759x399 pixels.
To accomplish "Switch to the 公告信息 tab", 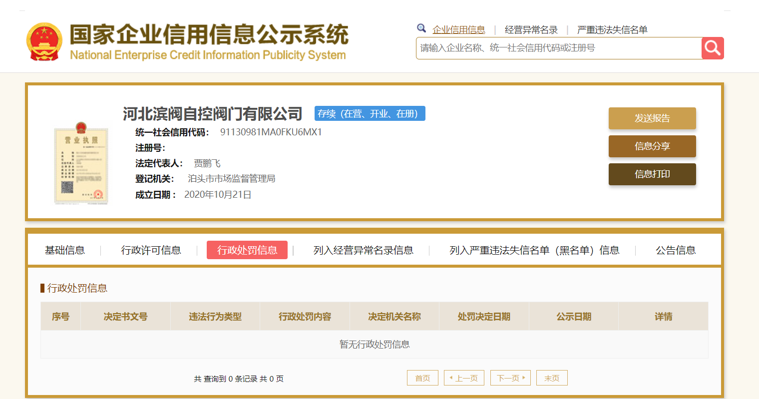I will point(676,250).
